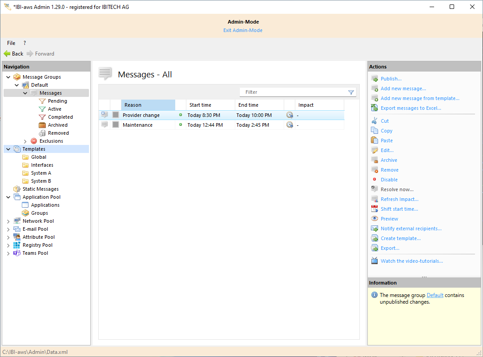Image resolution: width=483 pixels, height=357 pixels.
Task: Click the Export messages to Excel icon
Action: pyautogui.click(x=374, y=108)
